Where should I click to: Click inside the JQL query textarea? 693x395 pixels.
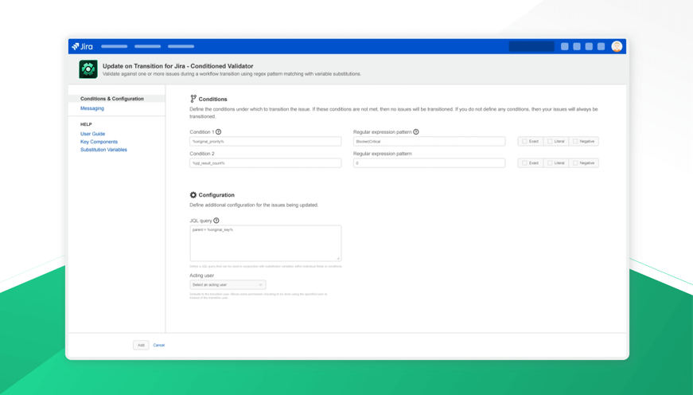click(x=265, y=243)
